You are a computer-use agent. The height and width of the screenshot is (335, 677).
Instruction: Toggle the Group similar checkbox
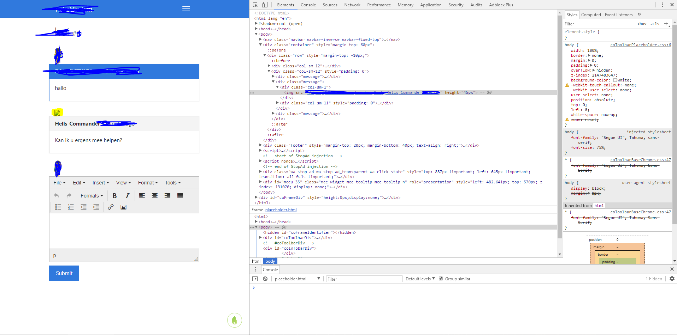pyautogui.click(x=441, y=279)
